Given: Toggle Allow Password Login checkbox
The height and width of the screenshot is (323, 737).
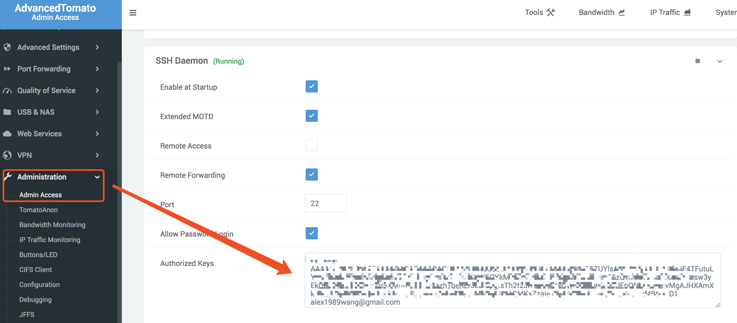Looking at the screenshot, I should point(311,233).
